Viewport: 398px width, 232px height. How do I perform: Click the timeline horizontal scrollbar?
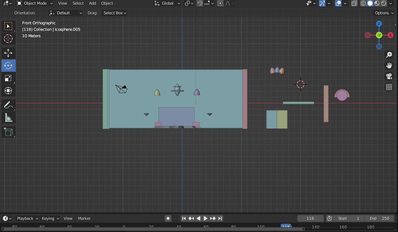tap(152, 229)
